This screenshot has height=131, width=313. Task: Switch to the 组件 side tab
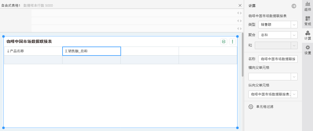(x=307, y=6)
